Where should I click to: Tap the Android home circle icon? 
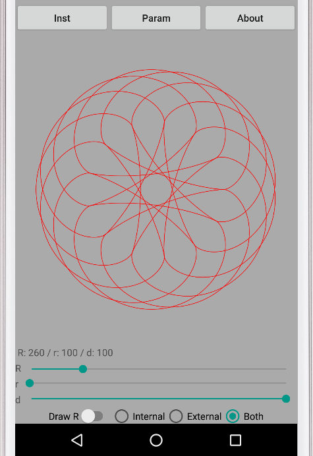tap(156, 440)
